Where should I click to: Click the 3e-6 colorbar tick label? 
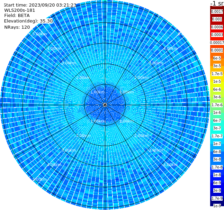coord(217,97)
